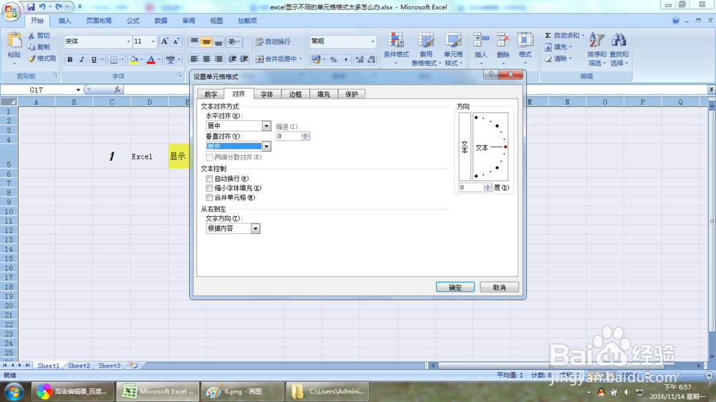Viewport: 716px width, 402px height.
Task: Open the 水平对齐 dropdown
Action: 266,126
